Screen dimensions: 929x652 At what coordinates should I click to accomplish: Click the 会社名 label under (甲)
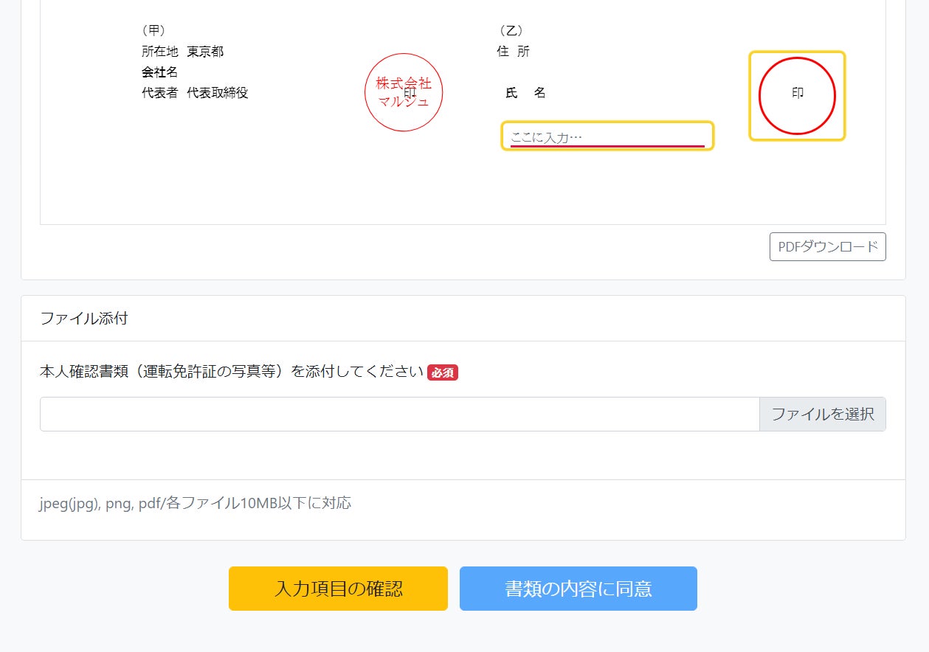[x=159, y=72]
